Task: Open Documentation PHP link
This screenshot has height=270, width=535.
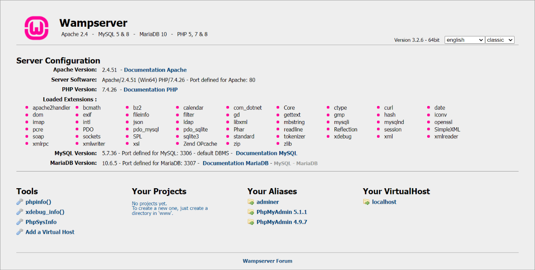Action: [150, 90]
